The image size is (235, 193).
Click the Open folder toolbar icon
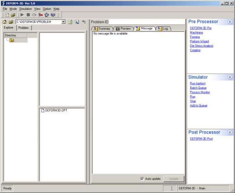tap(13, 15)
